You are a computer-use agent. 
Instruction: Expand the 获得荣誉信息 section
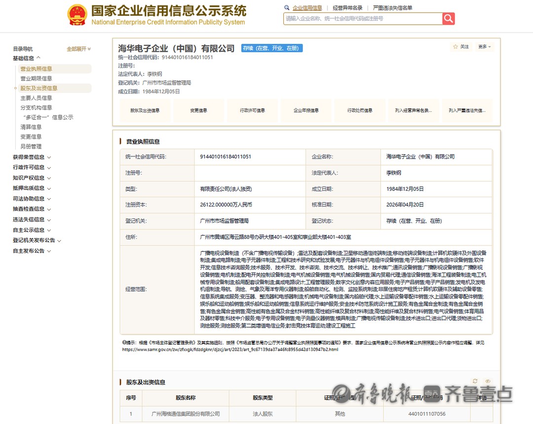(x=32, y=157)
